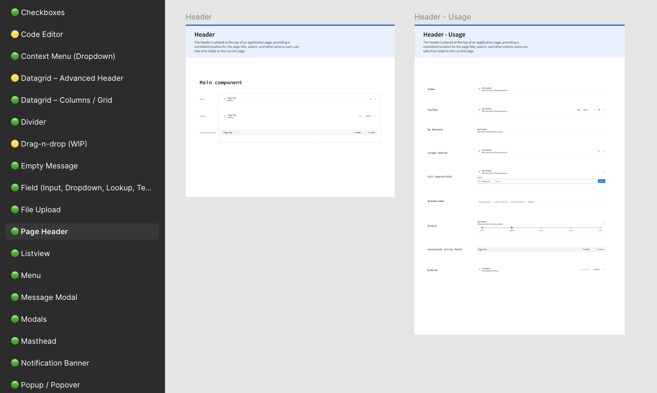Open Drag-n-drop (WIP) page
Screen dimensions: 657x393
pyautogui.click(x=82, y=144)
